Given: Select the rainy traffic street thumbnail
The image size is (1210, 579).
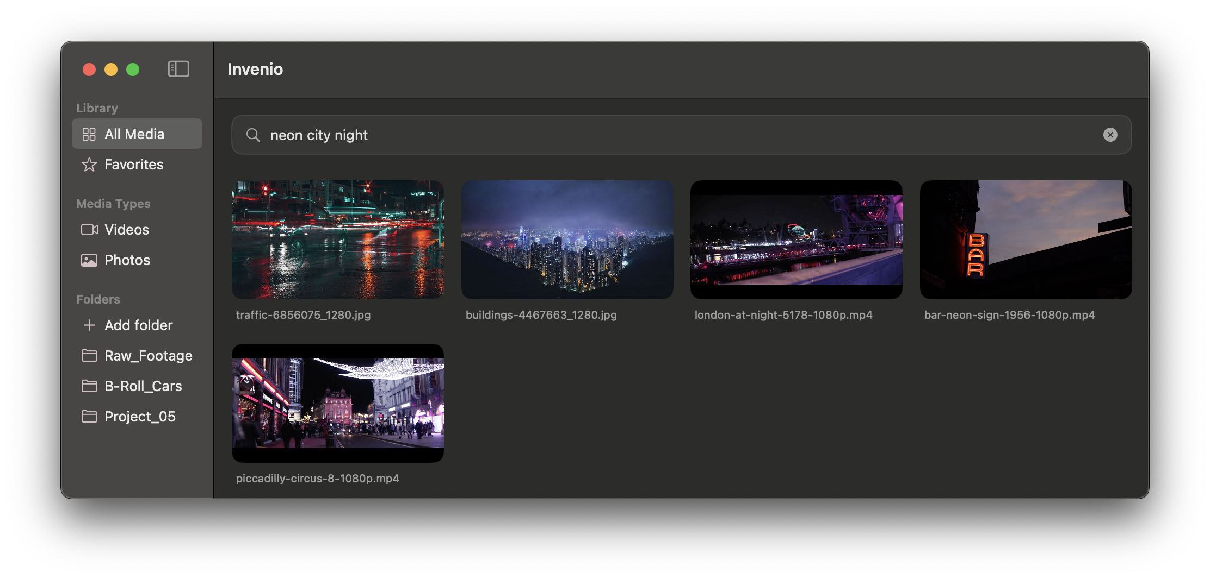Looking at the screenshot, I should [x=338, y=240].
